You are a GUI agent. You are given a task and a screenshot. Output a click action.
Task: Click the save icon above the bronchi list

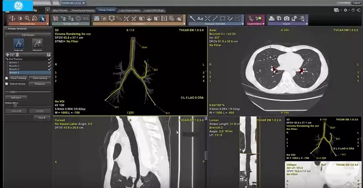[49, 55]
